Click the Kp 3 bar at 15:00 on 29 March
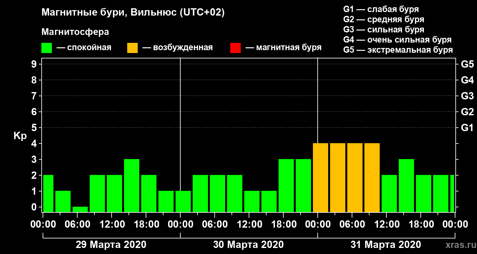The image size is (477, 254). [132, 185]
